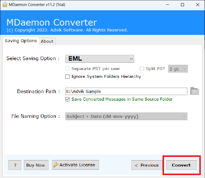The image size is (205, 178).
Task: Click the MDaemon Converter banner title
Action: pos(52,22)
